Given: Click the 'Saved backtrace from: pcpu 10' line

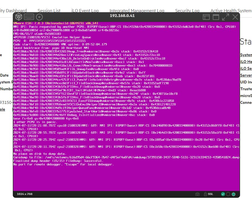Looking at the screenshot, I should click(x=51, y=48).
